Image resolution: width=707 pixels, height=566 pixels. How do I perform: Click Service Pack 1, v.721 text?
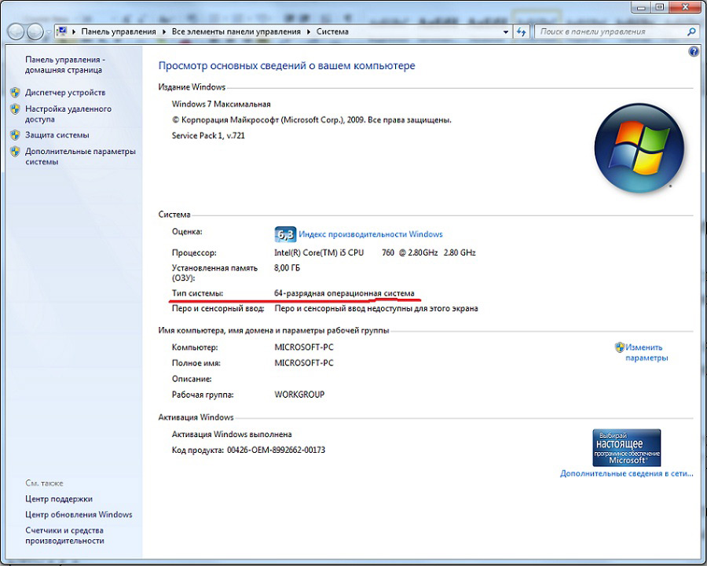coord(208,135)
